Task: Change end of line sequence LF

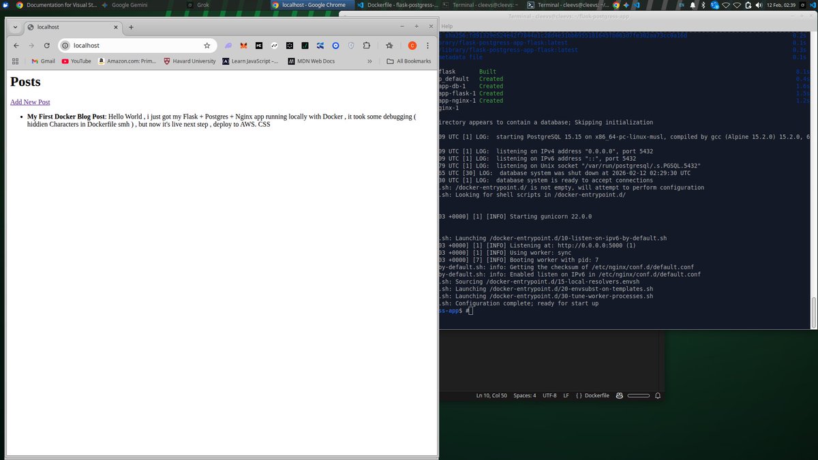Action: [x=566, y=395]
